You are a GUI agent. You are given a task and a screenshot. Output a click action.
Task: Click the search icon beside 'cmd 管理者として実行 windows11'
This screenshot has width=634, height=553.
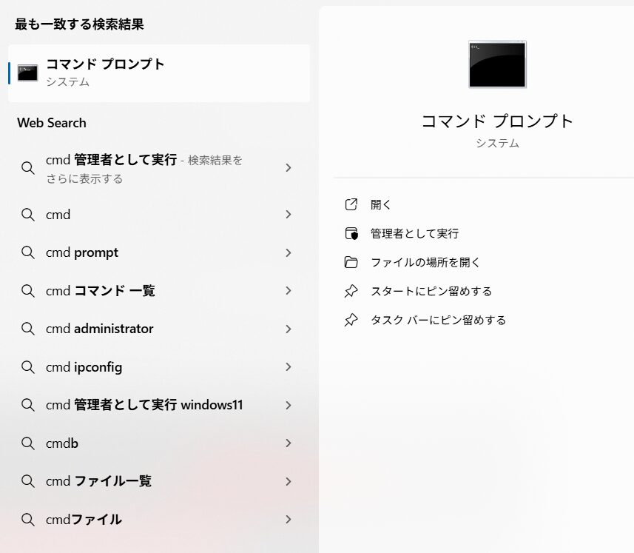tap(28, 404)
